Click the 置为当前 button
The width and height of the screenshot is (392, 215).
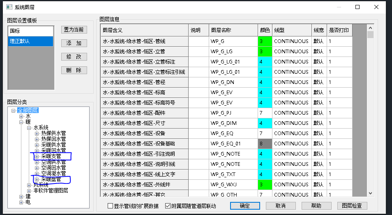(74, 30)
